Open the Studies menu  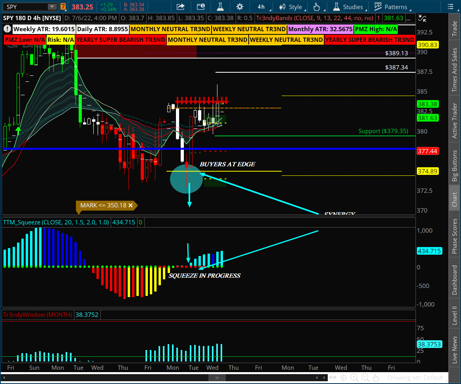[x=349, y=7]
